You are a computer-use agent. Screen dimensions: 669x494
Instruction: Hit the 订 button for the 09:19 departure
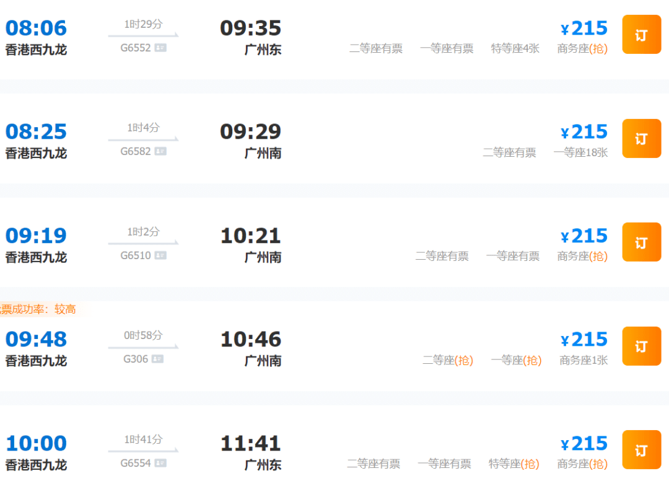pos(641,242)
